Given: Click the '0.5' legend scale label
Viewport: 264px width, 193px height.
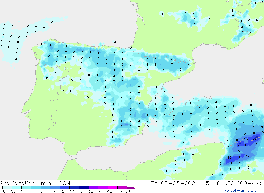Looking at the screenshot, I should point(14,191).
